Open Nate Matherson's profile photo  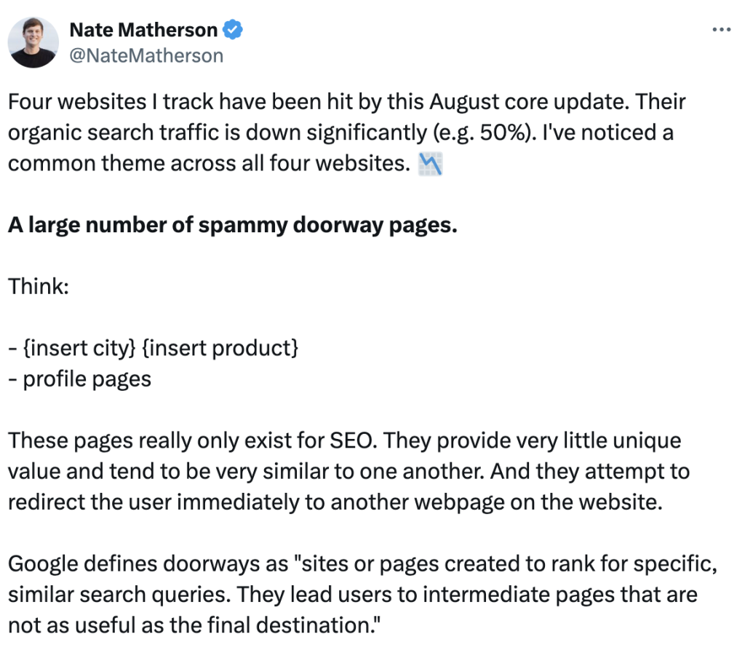coord(34,44)
